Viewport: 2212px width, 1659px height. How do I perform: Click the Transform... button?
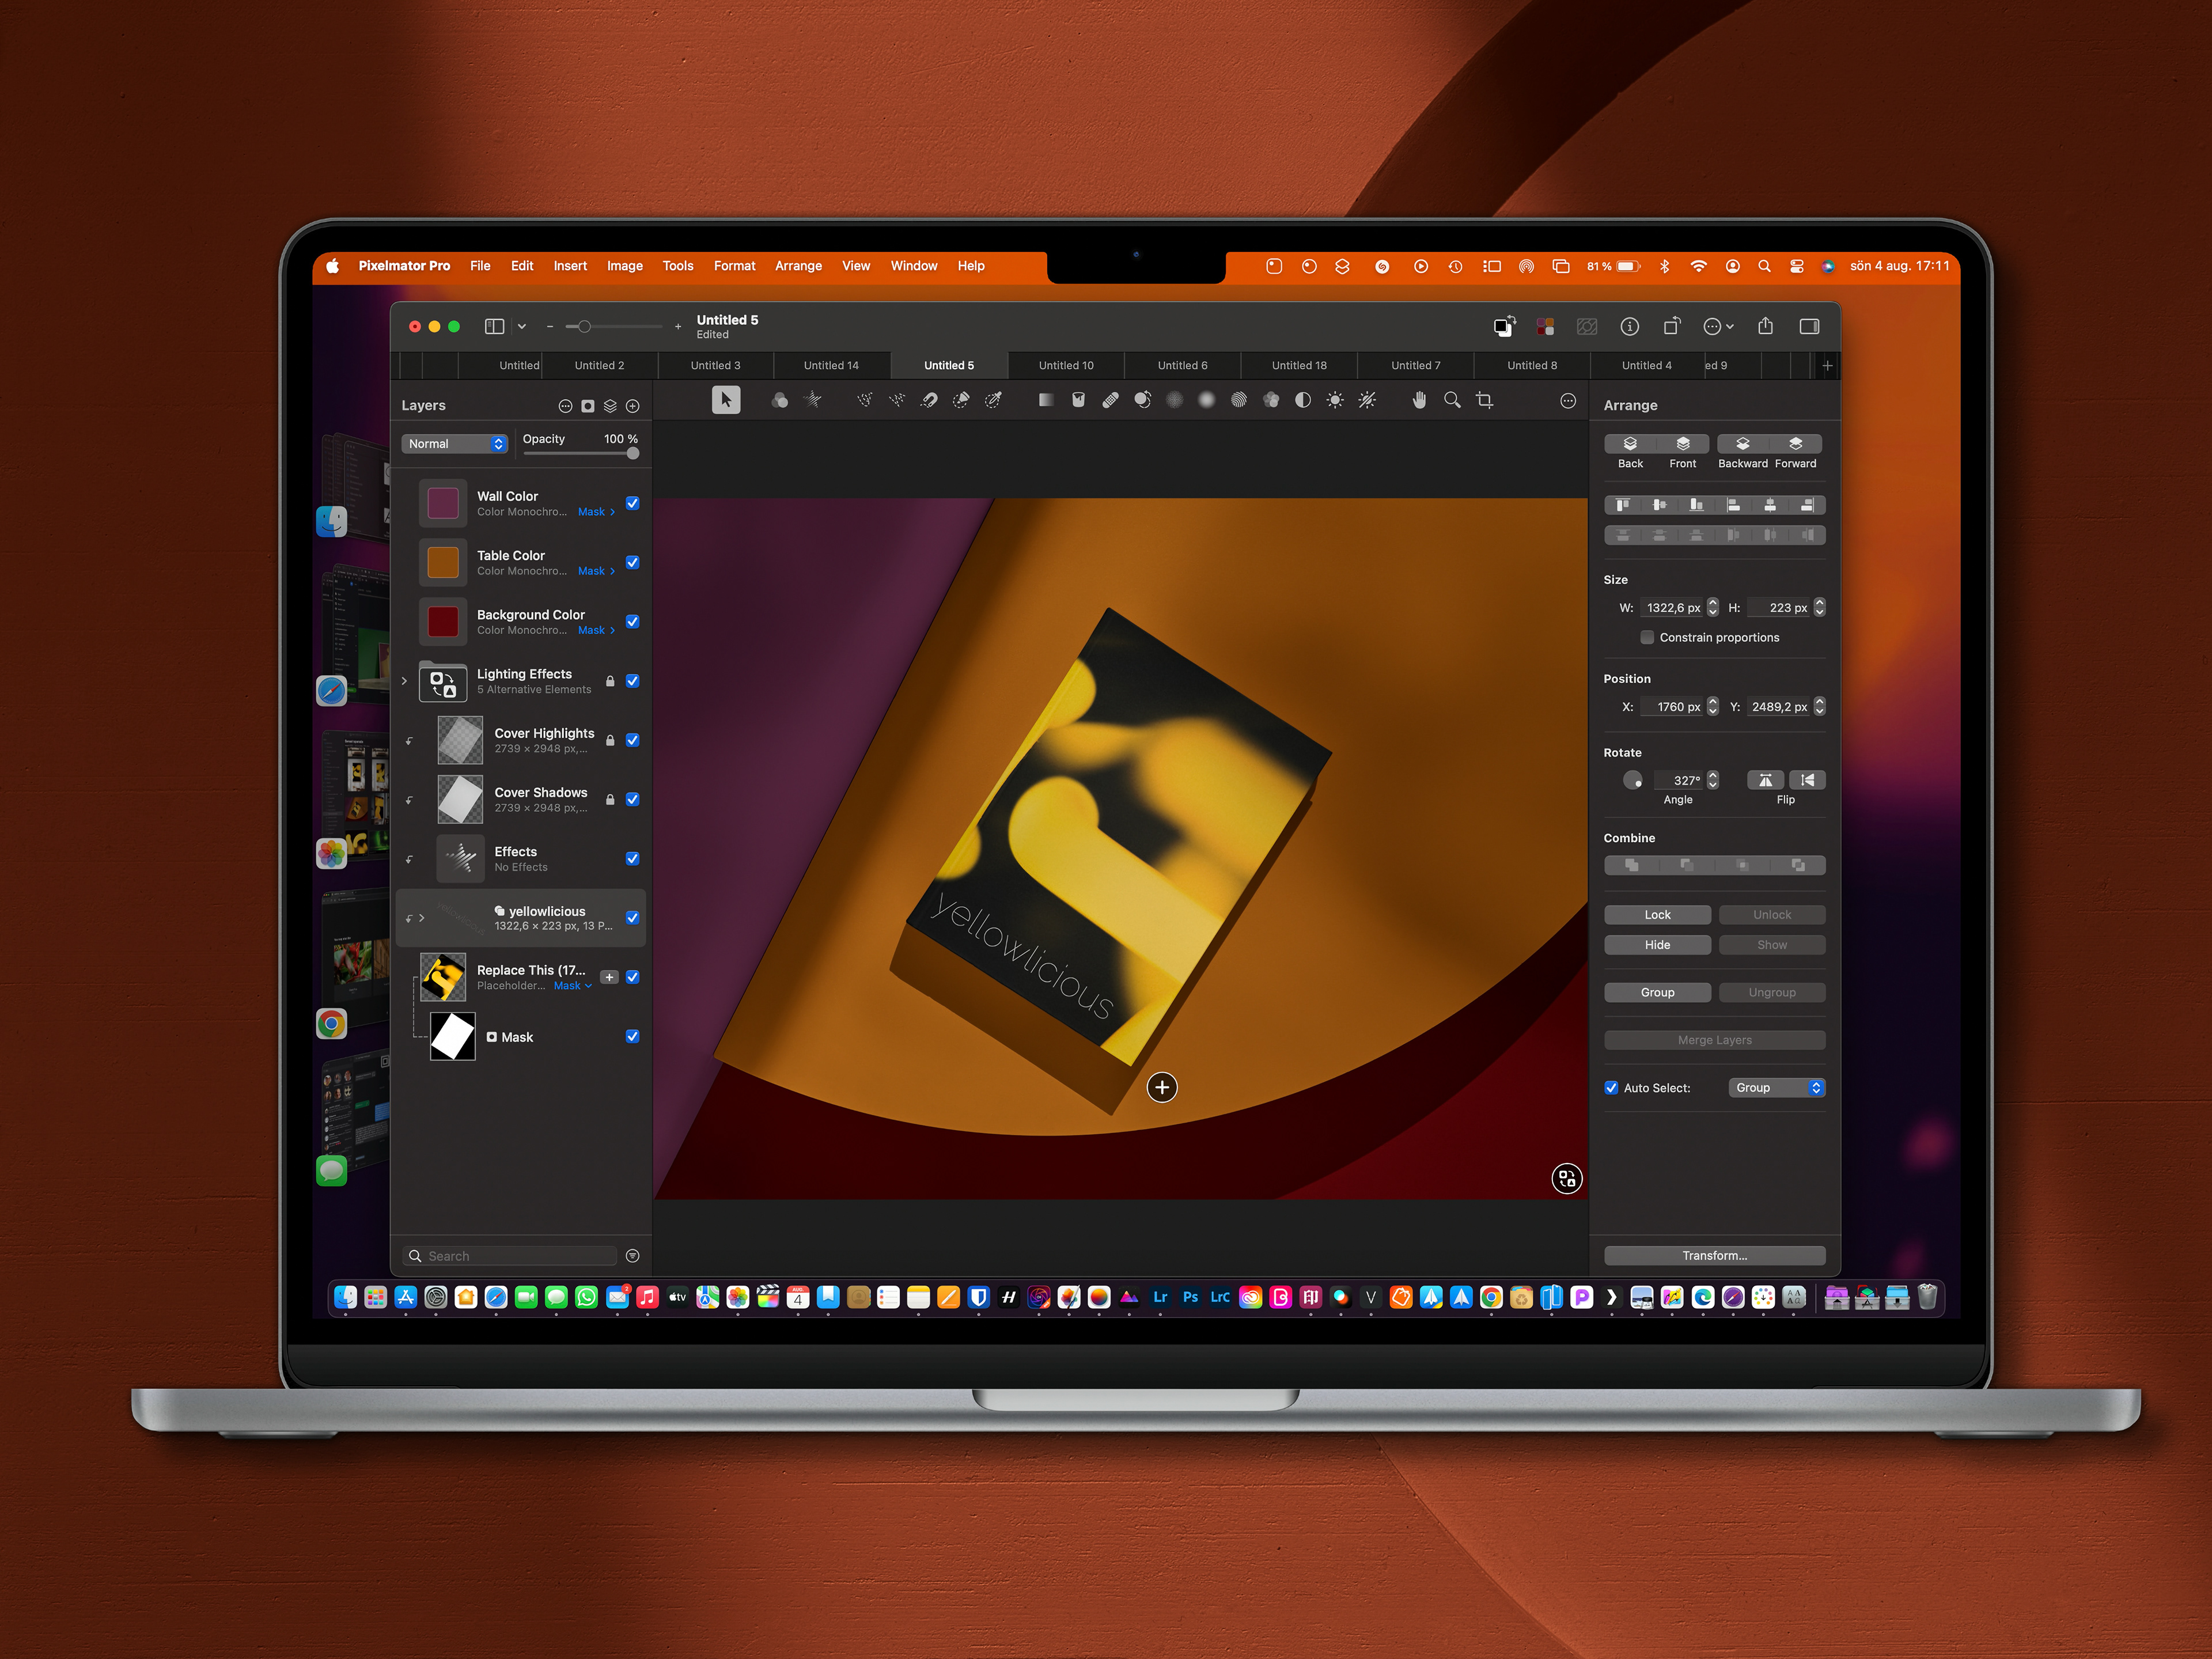[1714, 1255]
